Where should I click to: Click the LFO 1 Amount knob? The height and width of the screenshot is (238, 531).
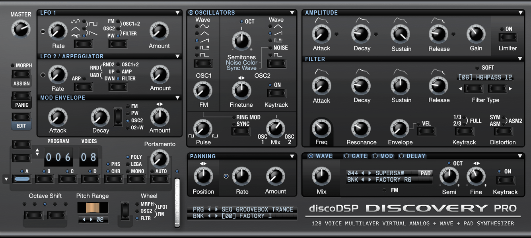click(159, 31)
